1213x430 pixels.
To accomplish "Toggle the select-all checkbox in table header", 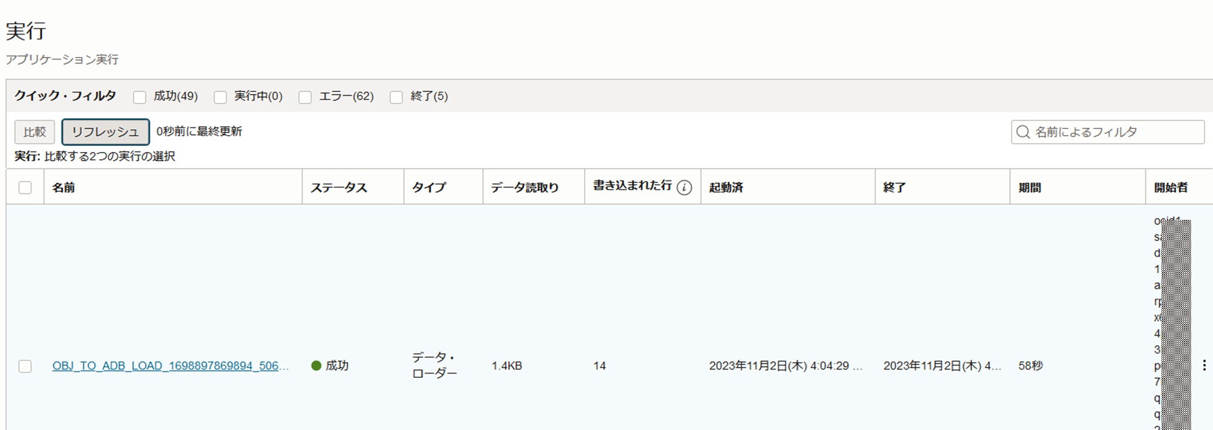I will pos(25,188).
